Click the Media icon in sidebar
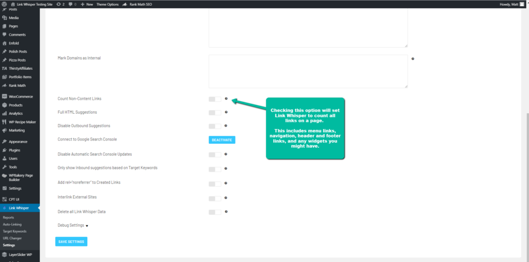Image resolution: width=529 pixels, height=262 pixels. tap(4, 18)
